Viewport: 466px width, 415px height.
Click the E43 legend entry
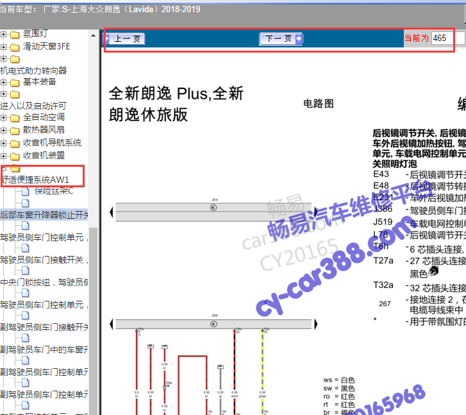[381, 174]
